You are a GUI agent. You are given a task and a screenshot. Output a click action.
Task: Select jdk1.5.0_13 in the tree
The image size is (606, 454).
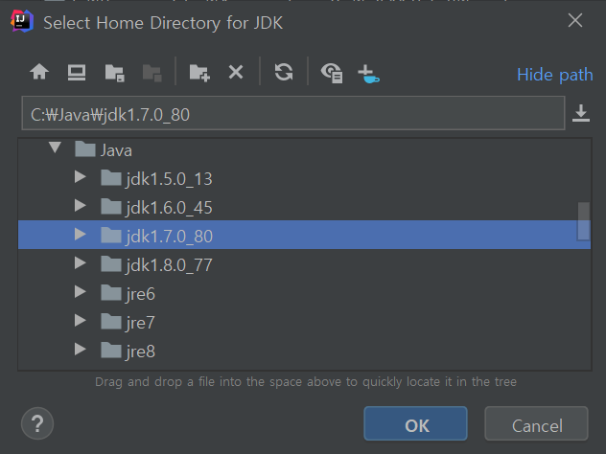click(x=305, y=178)
